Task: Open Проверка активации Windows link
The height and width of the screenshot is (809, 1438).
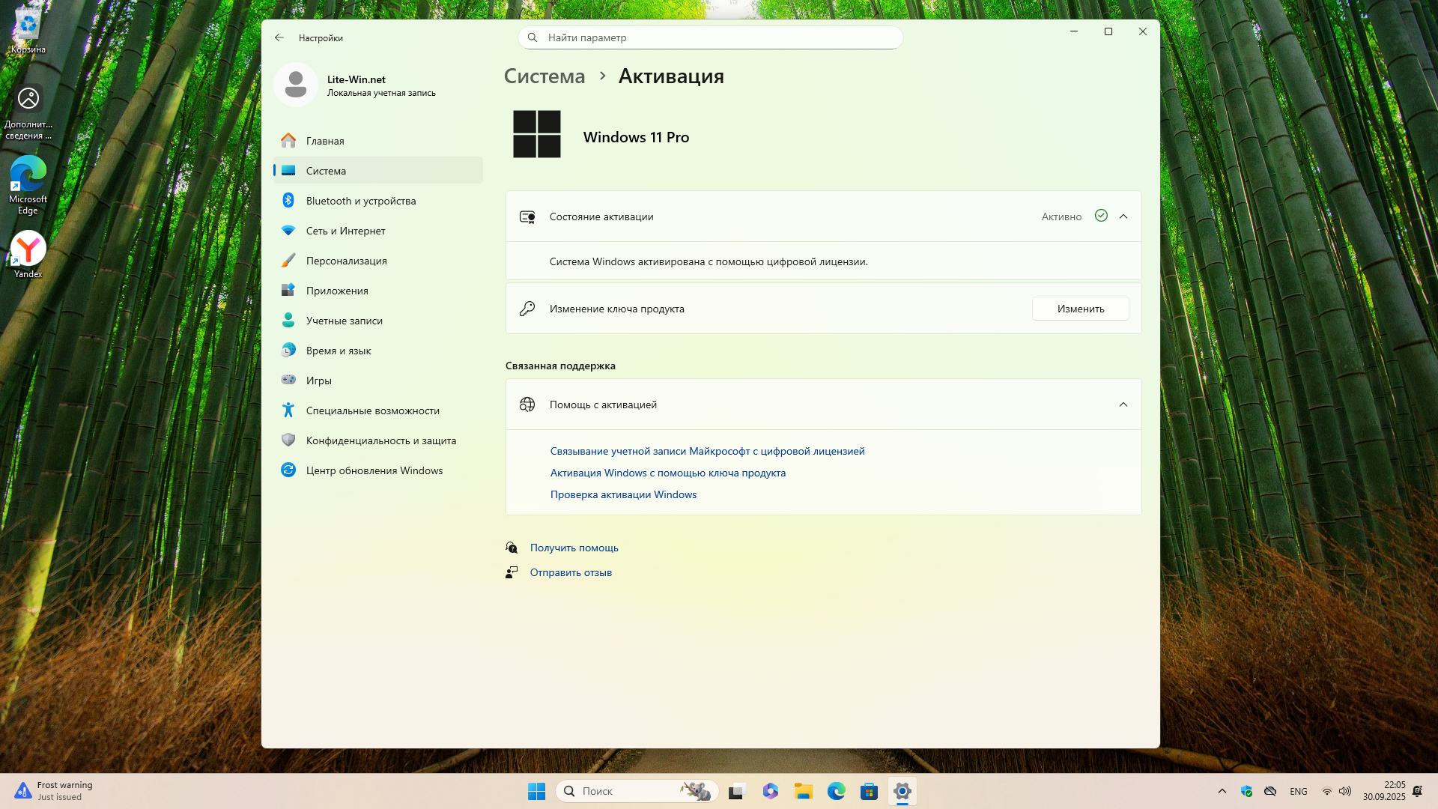Action: tap(623, 494)
